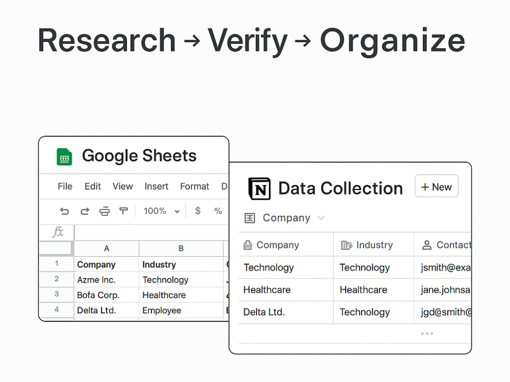
Task: Click the Paint format icon in Sheets
Action: tap(123, 211)
